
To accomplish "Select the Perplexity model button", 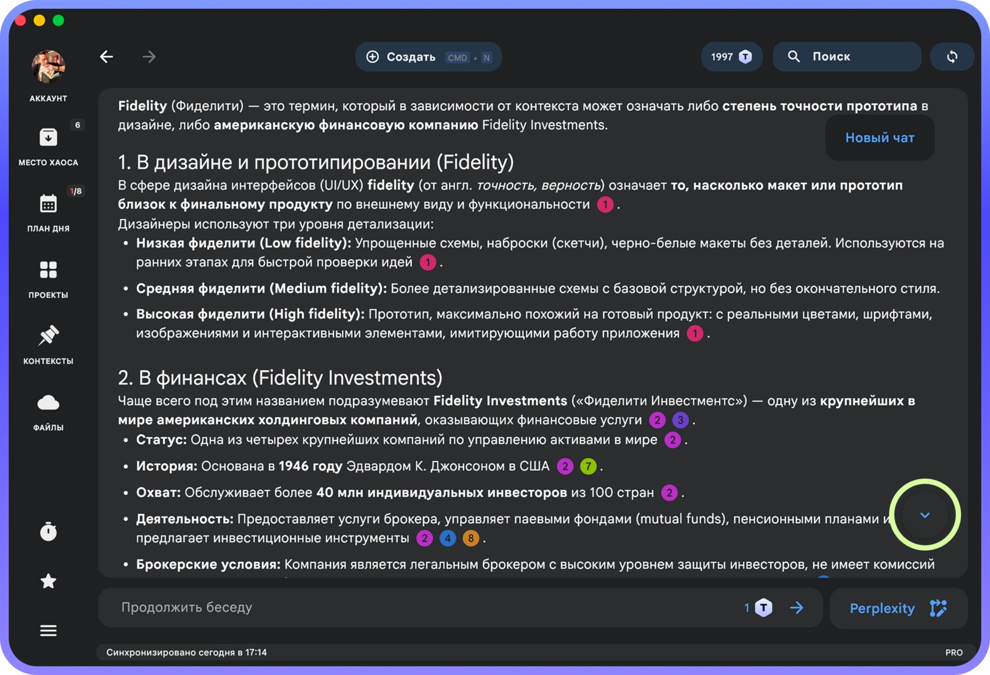I will click(x=898, y=608).
